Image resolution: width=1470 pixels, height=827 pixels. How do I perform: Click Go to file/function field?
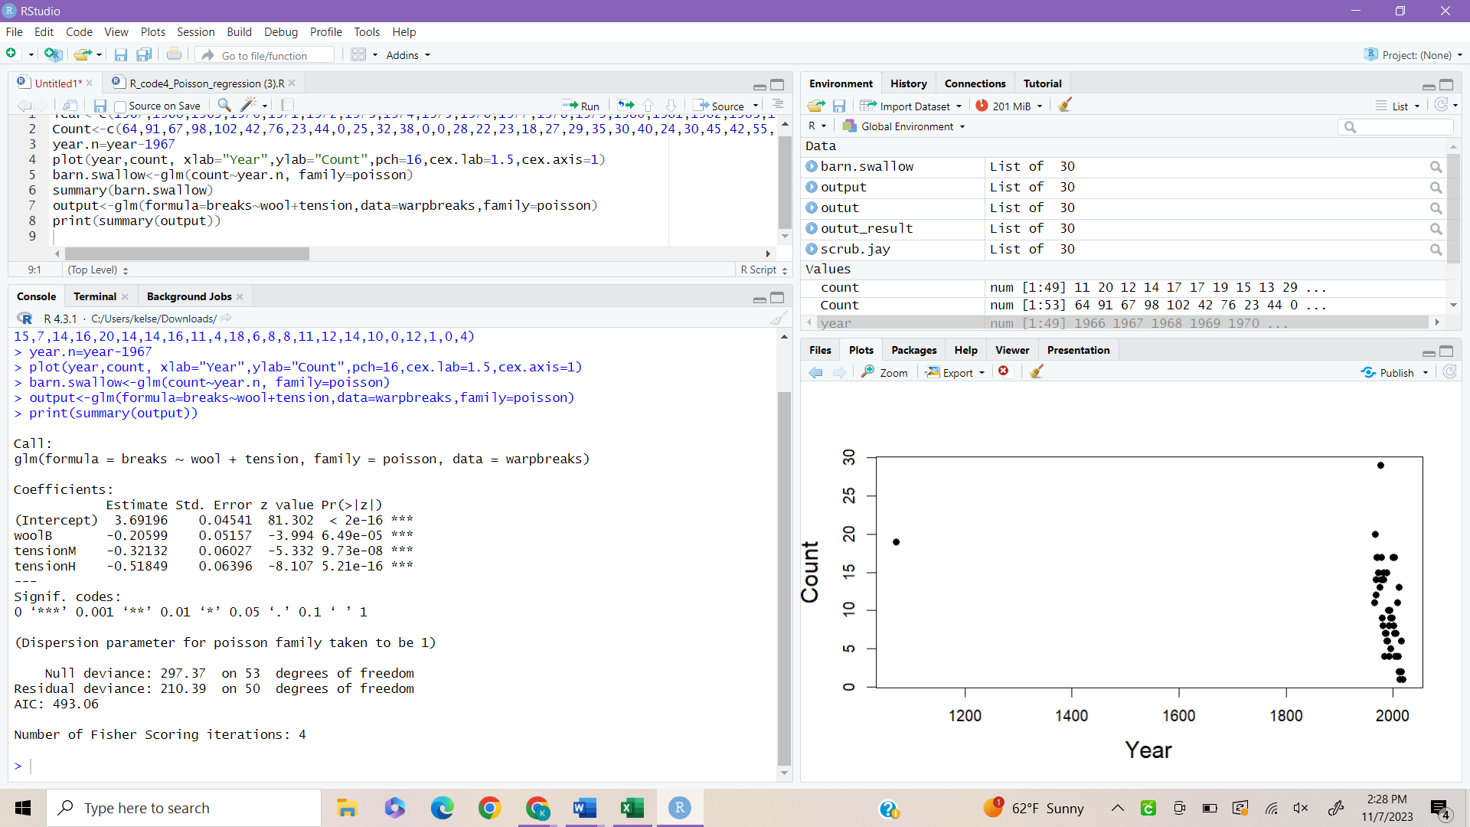point(265,55)
